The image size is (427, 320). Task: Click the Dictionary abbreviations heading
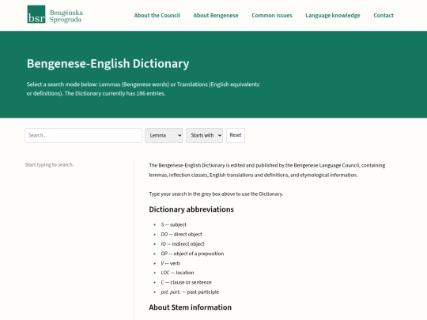pos(191,209)
